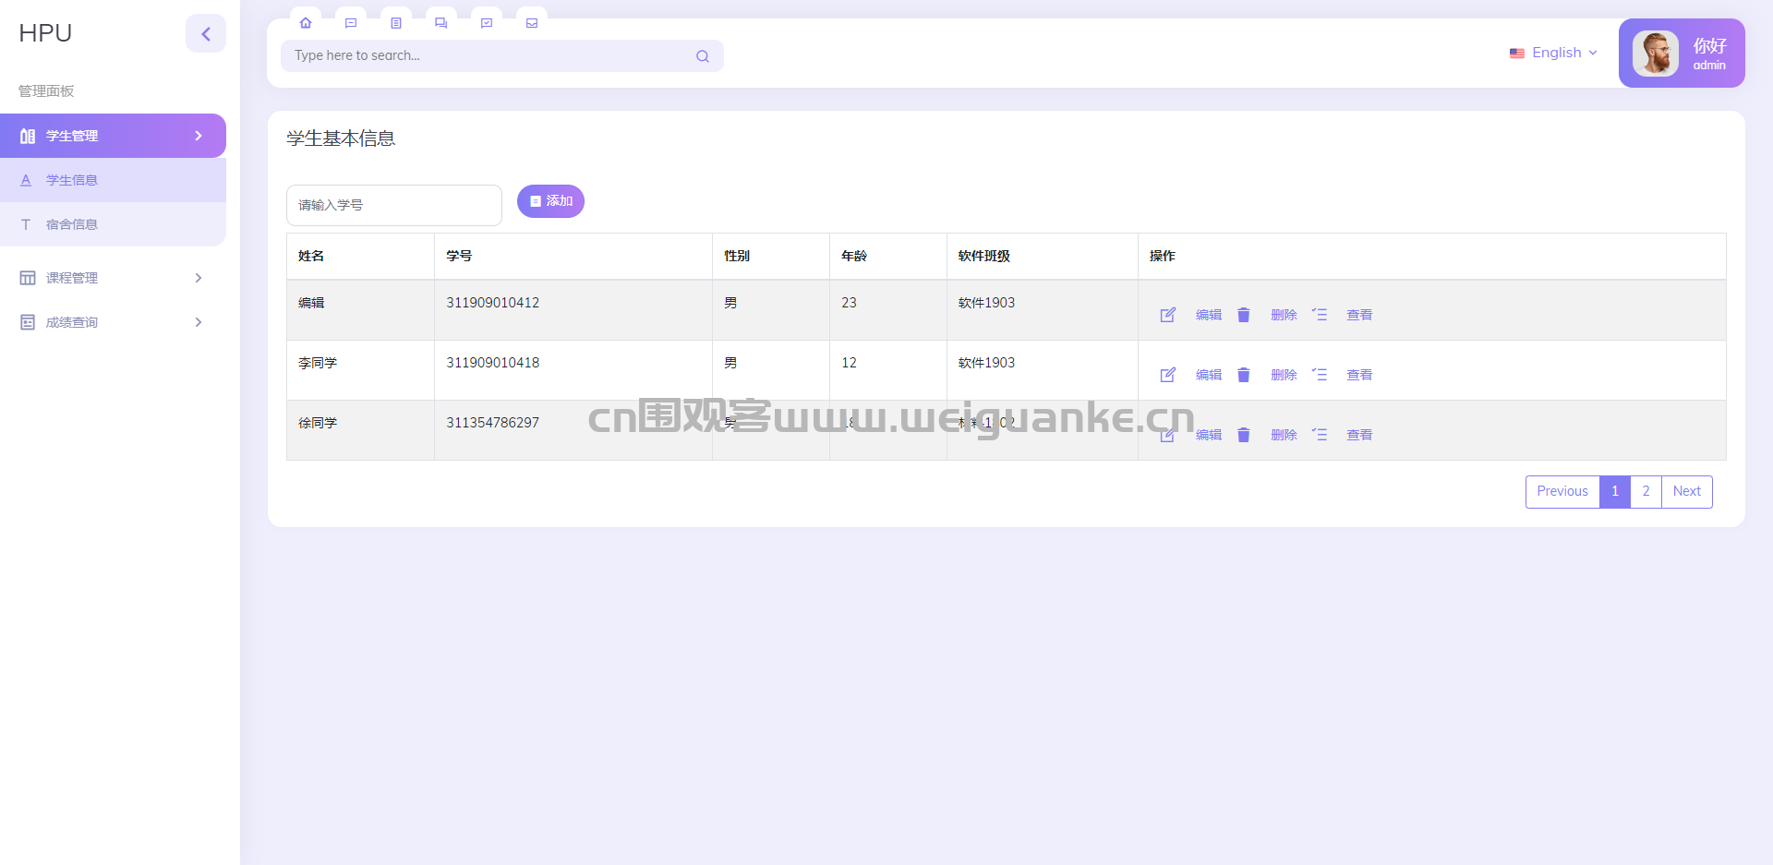This screenshot has width=1773, height=865.
Task: Click the admin avatar picture
Action: (1656, 54)
